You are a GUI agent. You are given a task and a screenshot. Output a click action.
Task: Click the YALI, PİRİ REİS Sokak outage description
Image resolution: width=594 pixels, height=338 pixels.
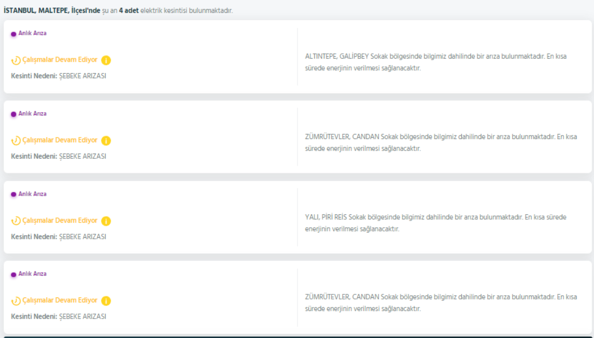(436, 223)
